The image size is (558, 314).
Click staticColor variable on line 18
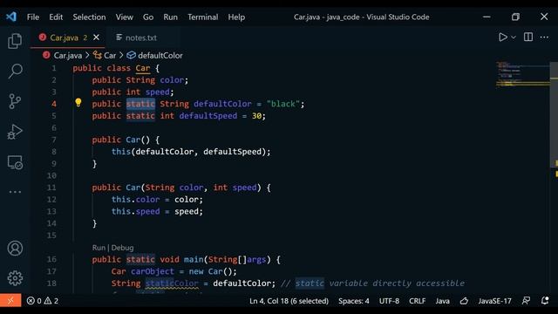[172, 283]
